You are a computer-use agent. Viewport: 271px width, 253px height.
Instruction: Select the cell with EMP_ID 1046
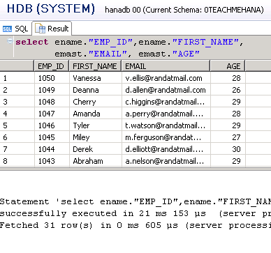(x=52, y=125)
